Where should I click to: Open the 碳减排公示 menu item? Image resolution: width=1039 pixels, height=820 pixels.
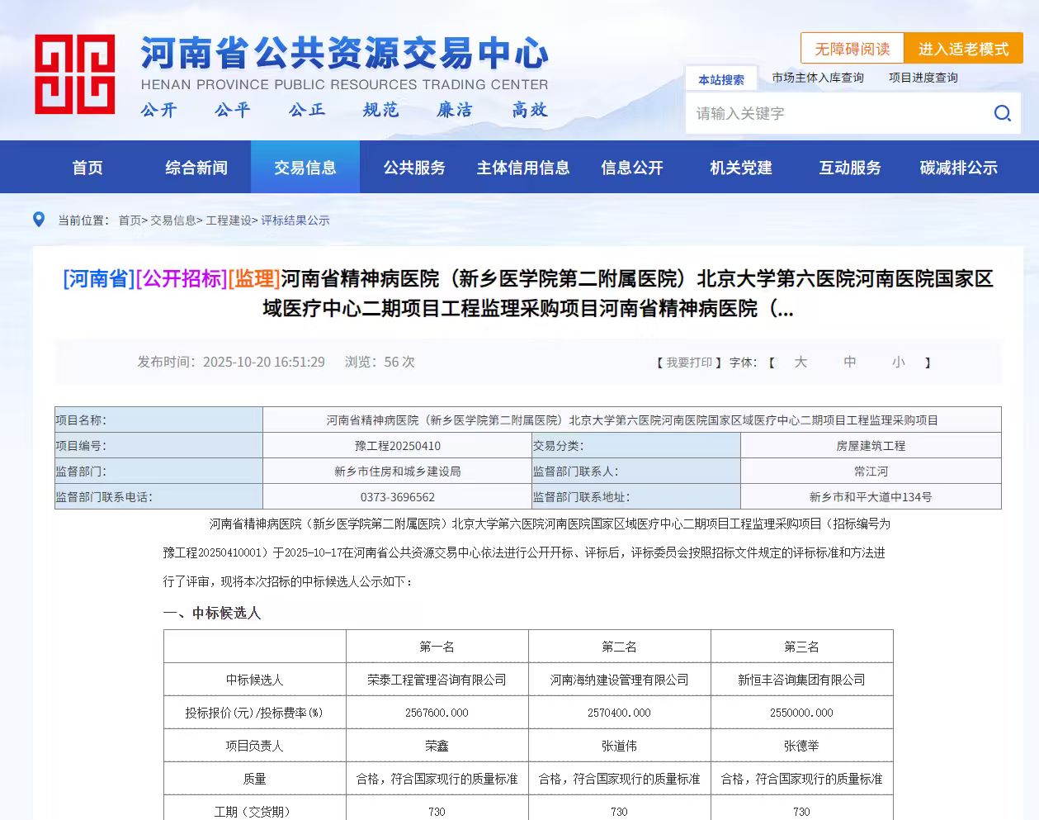point(958,168)
